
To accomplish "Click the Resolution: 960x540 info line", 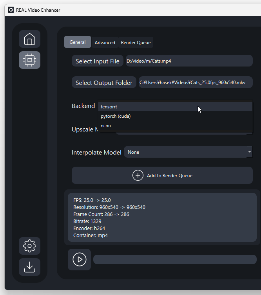I will tap(109, 207).
